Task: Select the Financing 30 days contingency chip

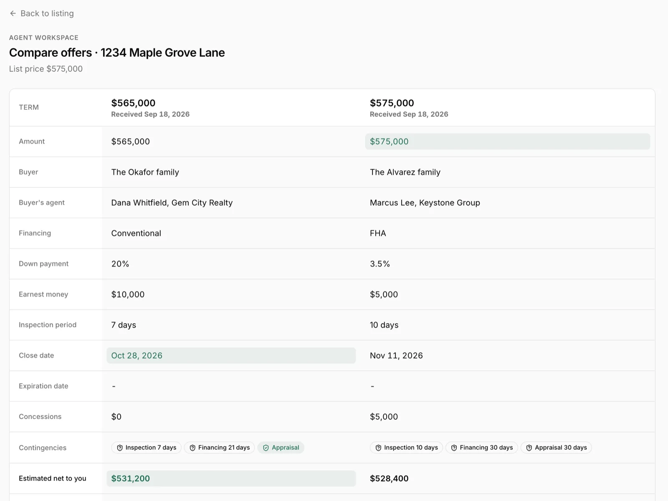Action: pos(482,448)
